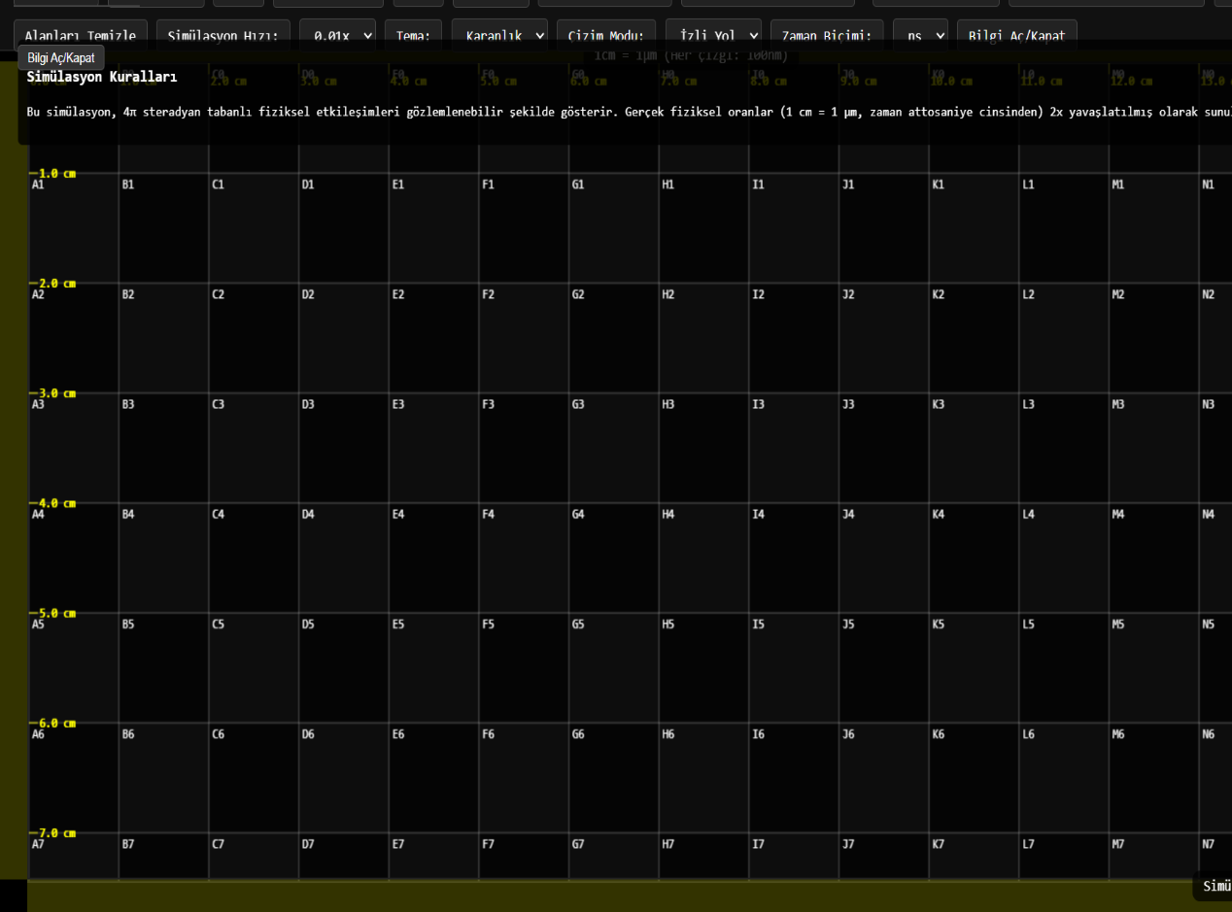The height and width of the screenshot is (912, 1232).
Task: Select grid cell B6
Action: pyautogui.click(x=164, y=778)
